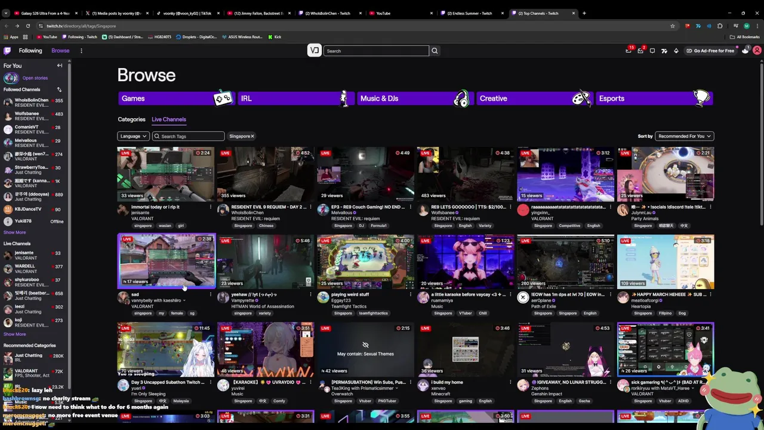Viewport: 764px width, 430px height.
Task: Open the VD logo icon beside search
Action: pos(315,51)
